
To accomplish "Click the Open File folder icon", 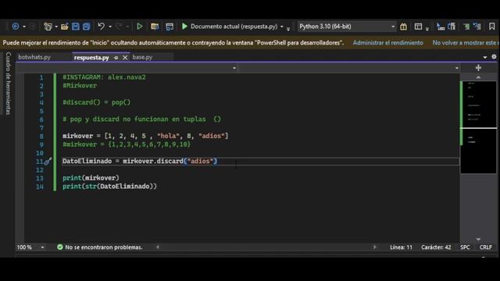I will click(x=64, y=27).
